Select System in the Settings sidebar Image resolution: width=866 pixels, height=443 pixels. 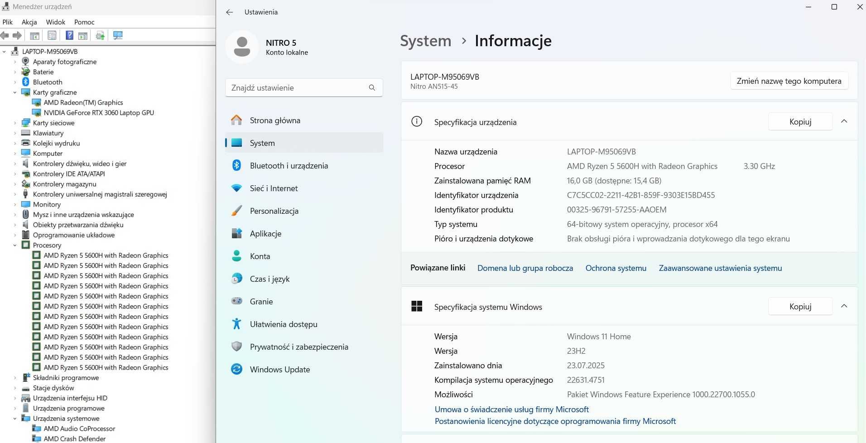(x=304, y=143)
